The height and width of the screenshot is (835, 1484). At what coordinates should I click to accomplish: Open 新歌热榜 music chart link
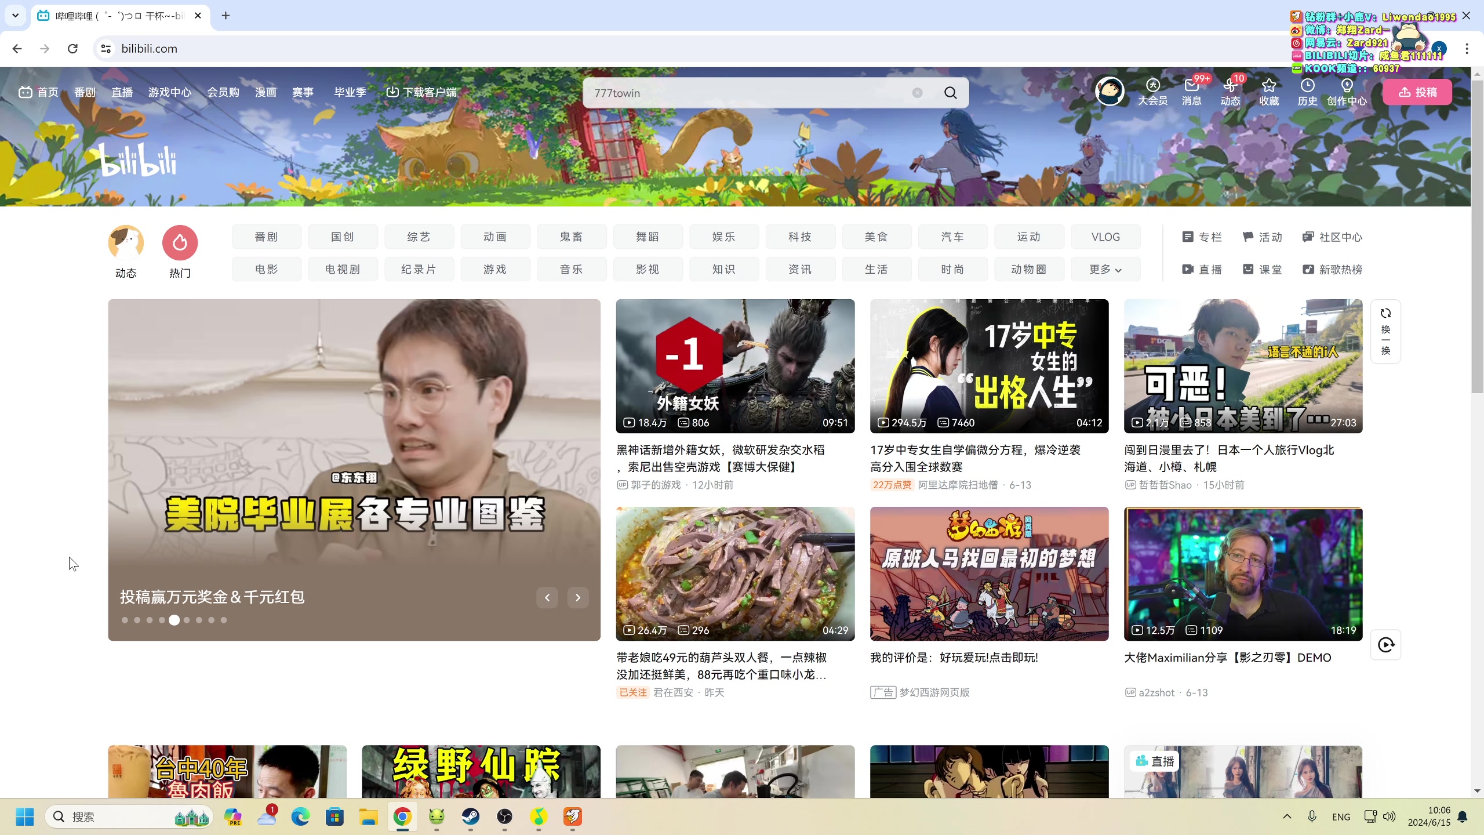1332,269
